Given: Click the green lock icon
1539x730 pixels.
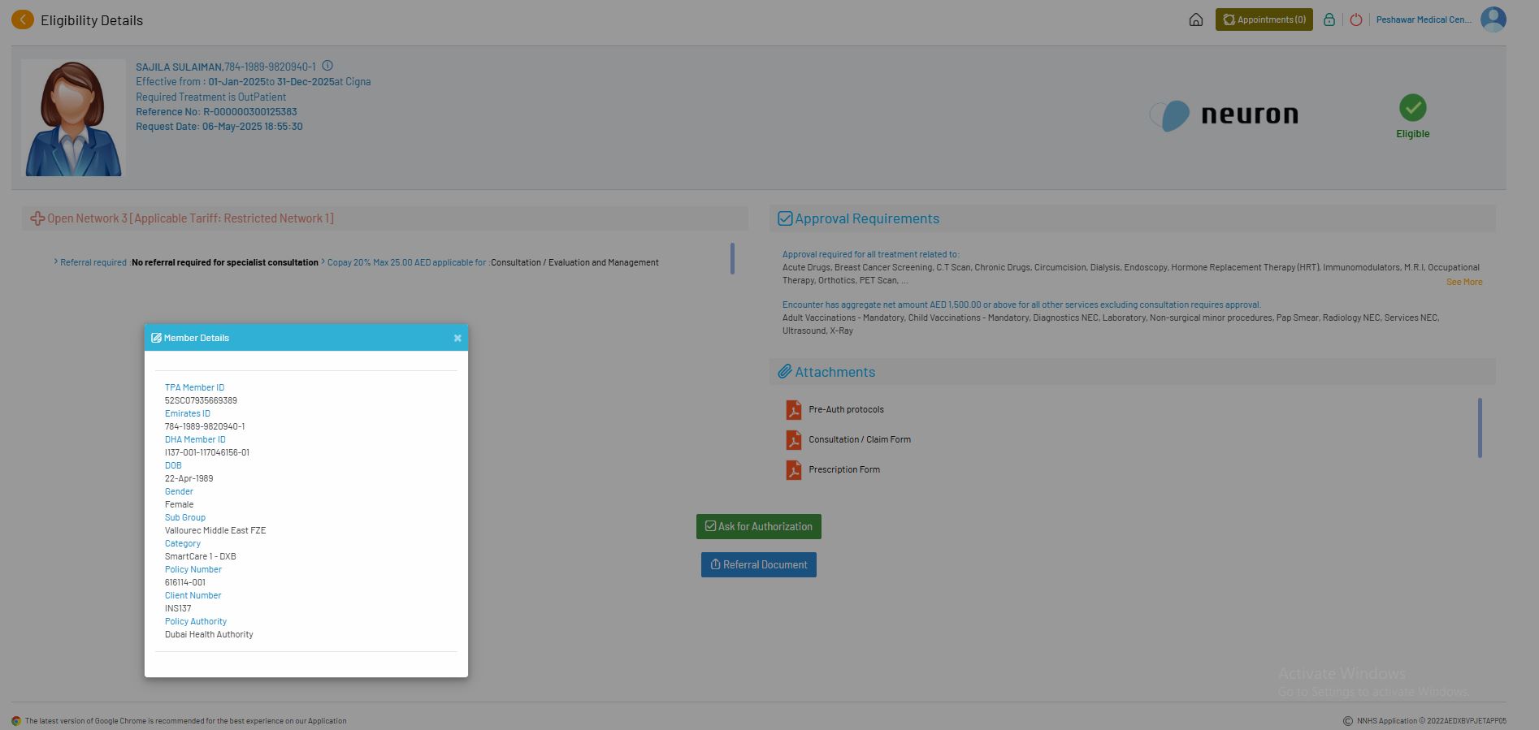Looking at the screenshot, I should coord(1329,19).
